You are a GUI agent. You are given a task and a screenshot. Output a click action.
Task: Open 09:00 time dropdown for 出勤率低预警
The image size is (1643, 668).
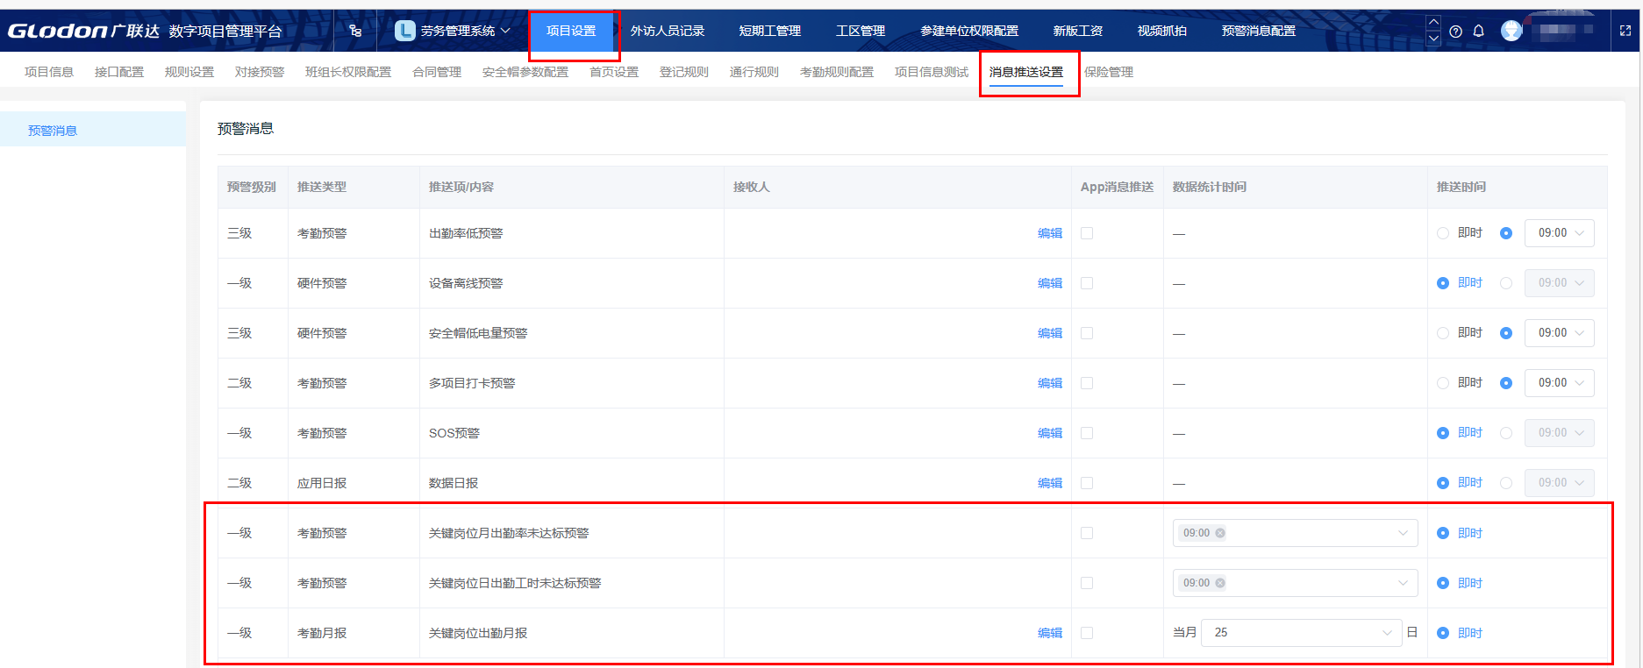[1560, 233]
